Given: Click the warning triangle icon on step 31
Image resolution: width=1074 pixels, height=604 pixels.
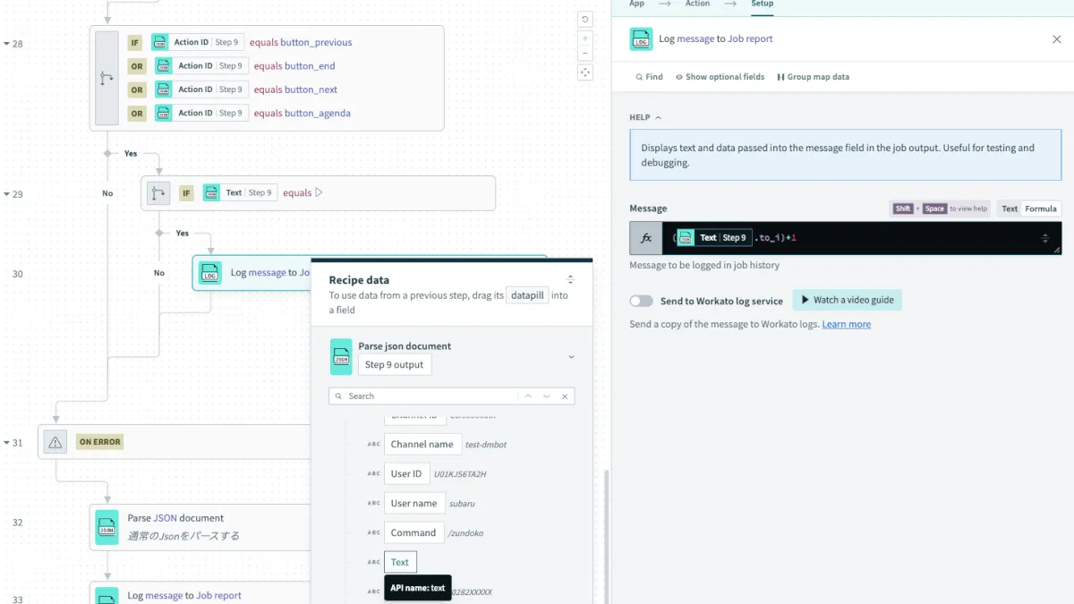Looking at the screenshot, I should point(55,442).
